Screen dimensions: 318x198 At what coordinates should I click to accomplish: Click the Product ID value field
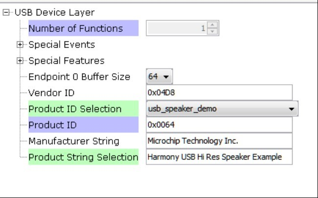coord(219,125)
